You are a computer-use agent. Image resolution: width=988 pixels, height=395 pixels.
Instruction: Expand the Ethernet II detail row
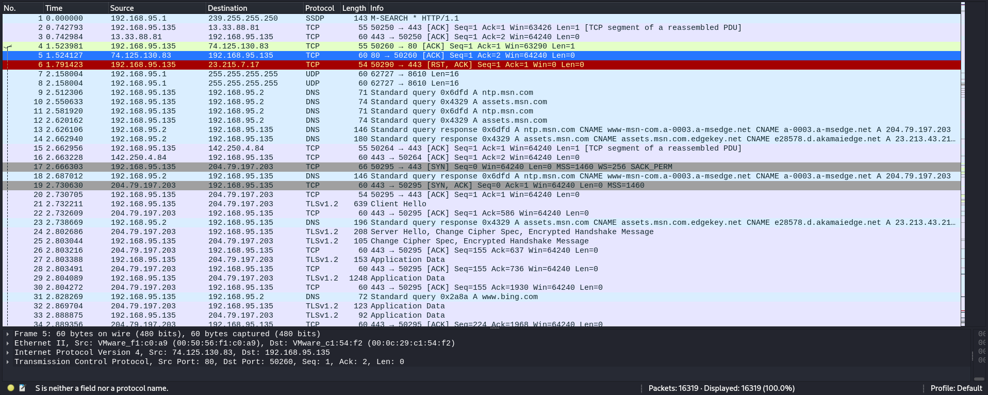point(7,343)
